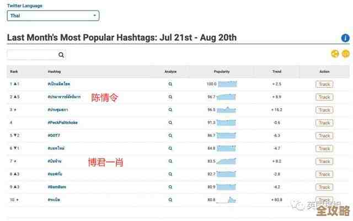
Task: Analyze the #GOT7 hashtag
Action: point(170,136)
